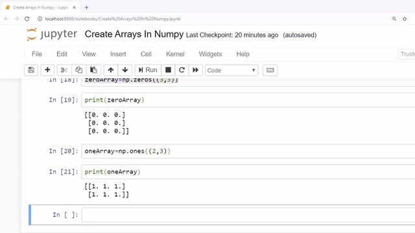Click the zeros array output text
415x233 pixels.
(106, 123)
